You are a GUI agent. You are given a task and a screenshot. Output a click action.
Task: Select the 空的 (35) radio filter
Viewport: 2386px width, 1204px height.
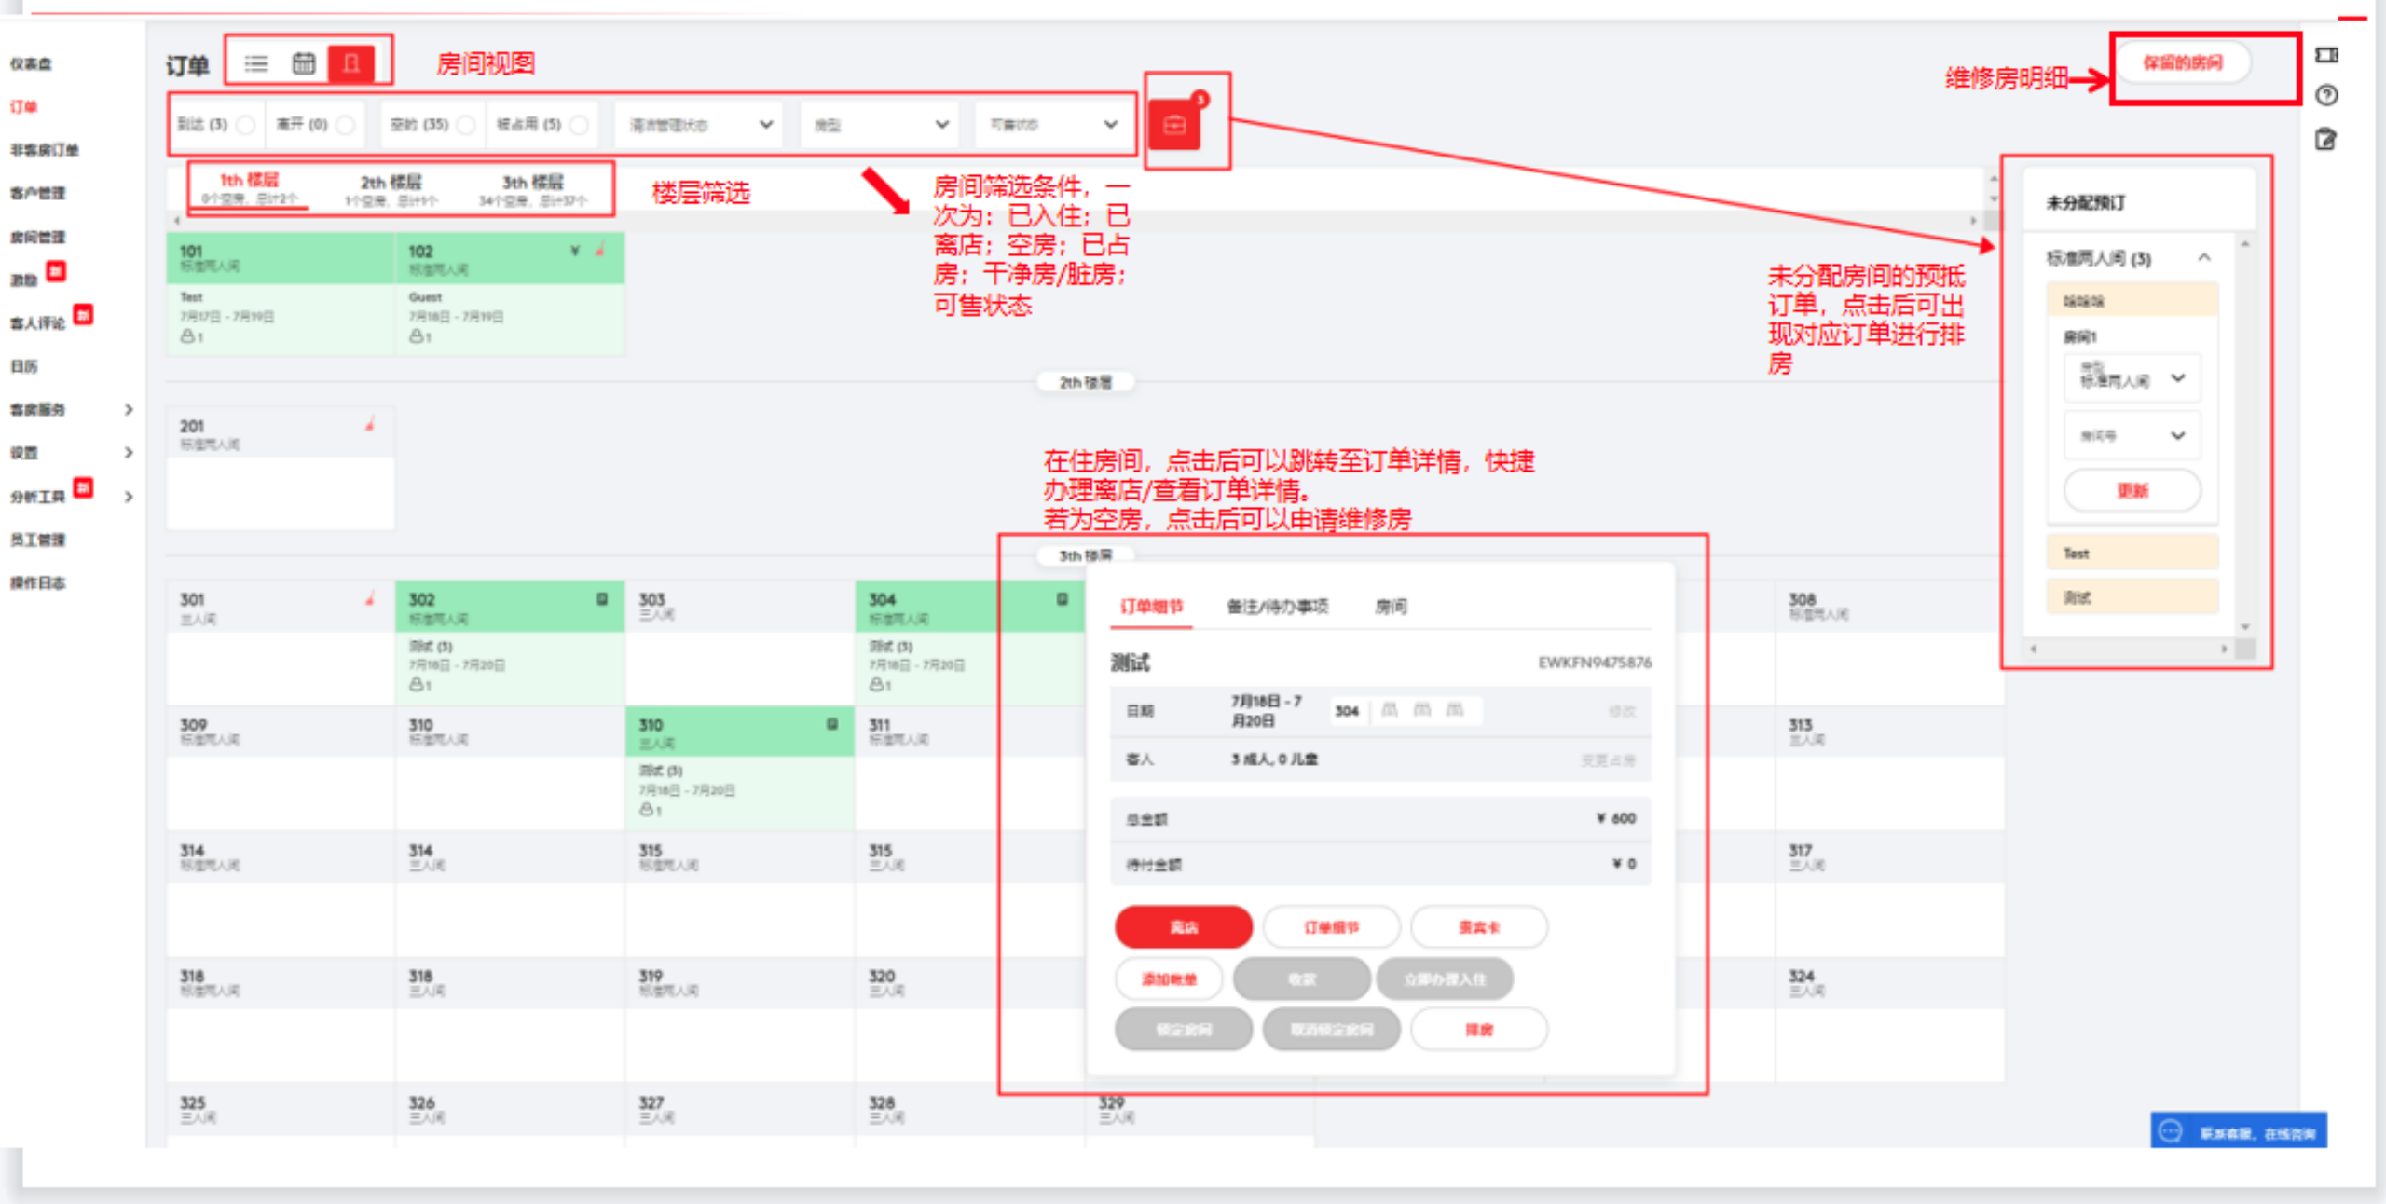466,125
